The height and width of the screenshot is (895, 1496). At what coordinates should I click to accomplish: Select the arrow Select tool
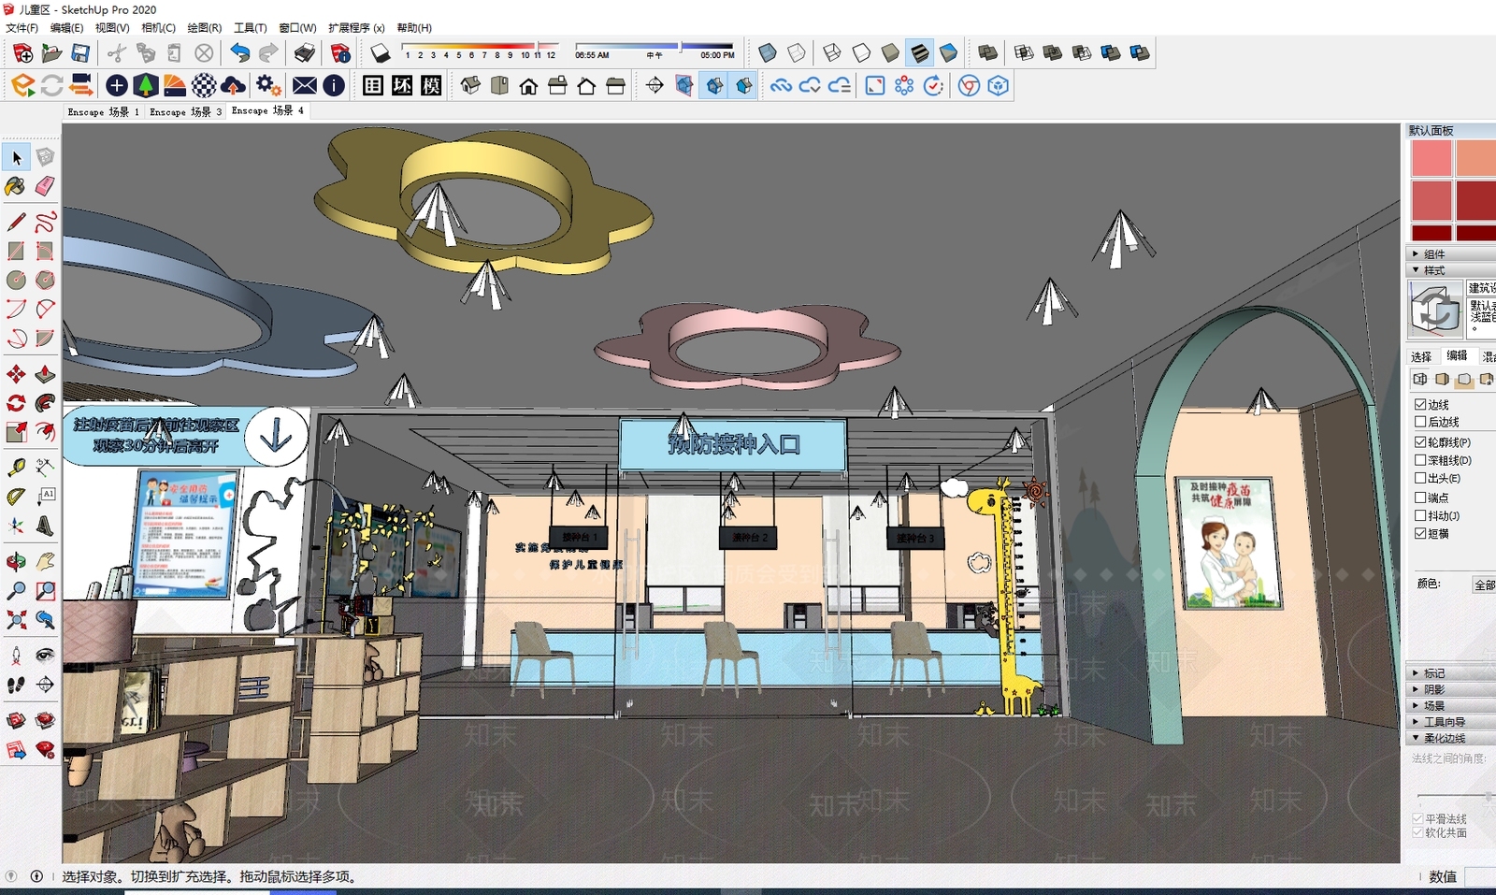pyautogui.click(x=17, y=158)
